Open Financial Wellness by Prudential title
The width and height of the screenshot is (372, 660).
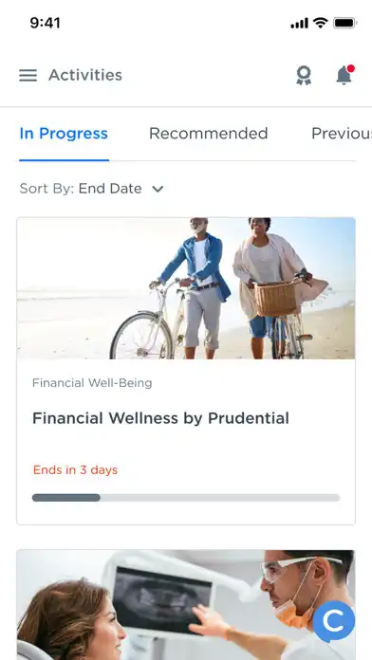pyautogui.click(x=160, y=418)
